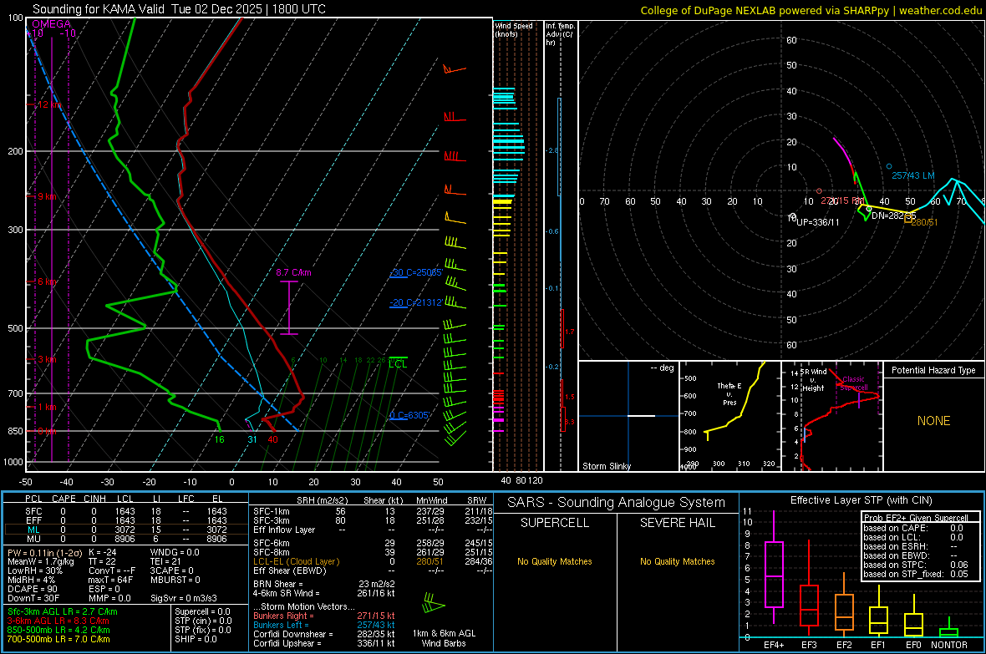Select the "SFC-6km" kinematics row

(373, 543)
